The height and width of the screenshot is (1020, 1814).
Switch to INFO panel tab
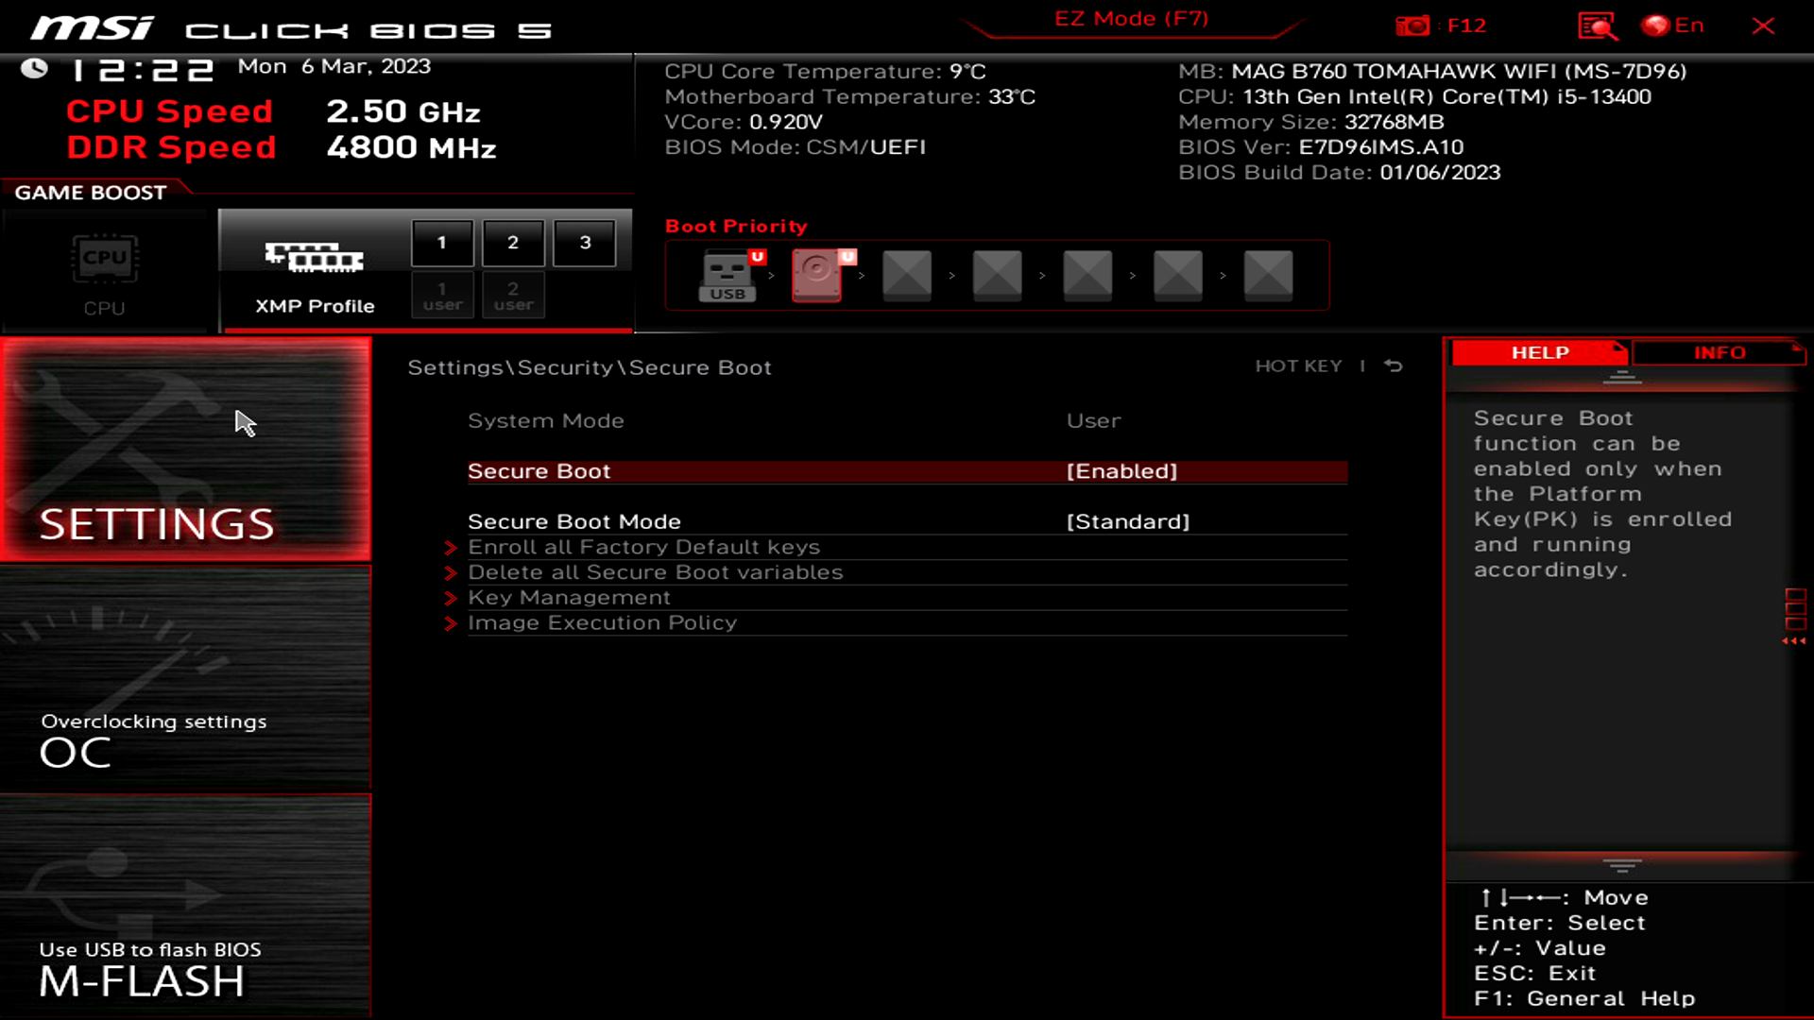pos(1718,352)
